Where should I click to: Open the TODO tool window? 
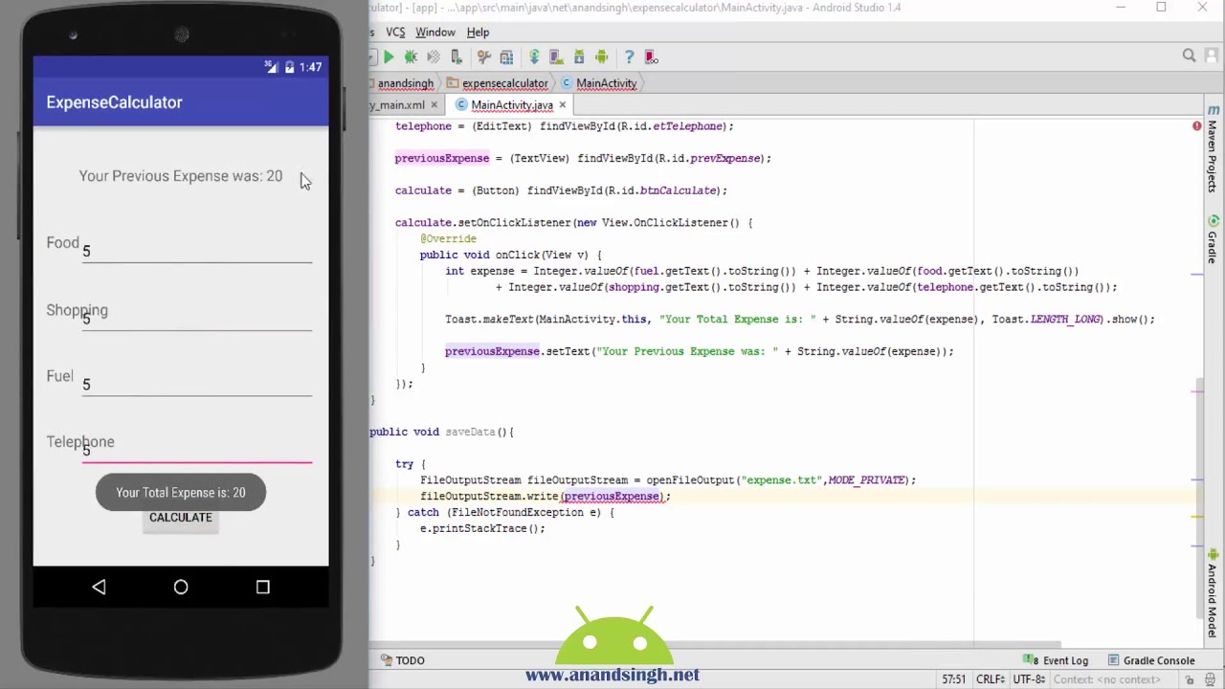click(x=403, y=660)
